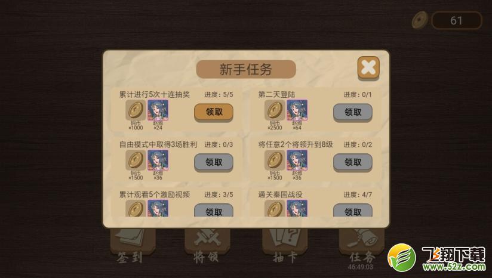The image size is (492, 278).
Task: Click 领取 for 第二天登陆 task
Action: click(353, 112)
